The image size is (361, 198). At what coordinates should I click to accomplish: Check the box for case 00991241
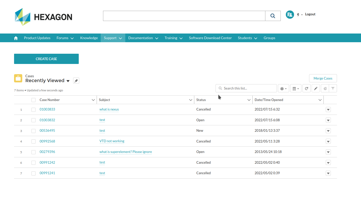point(33,173)
